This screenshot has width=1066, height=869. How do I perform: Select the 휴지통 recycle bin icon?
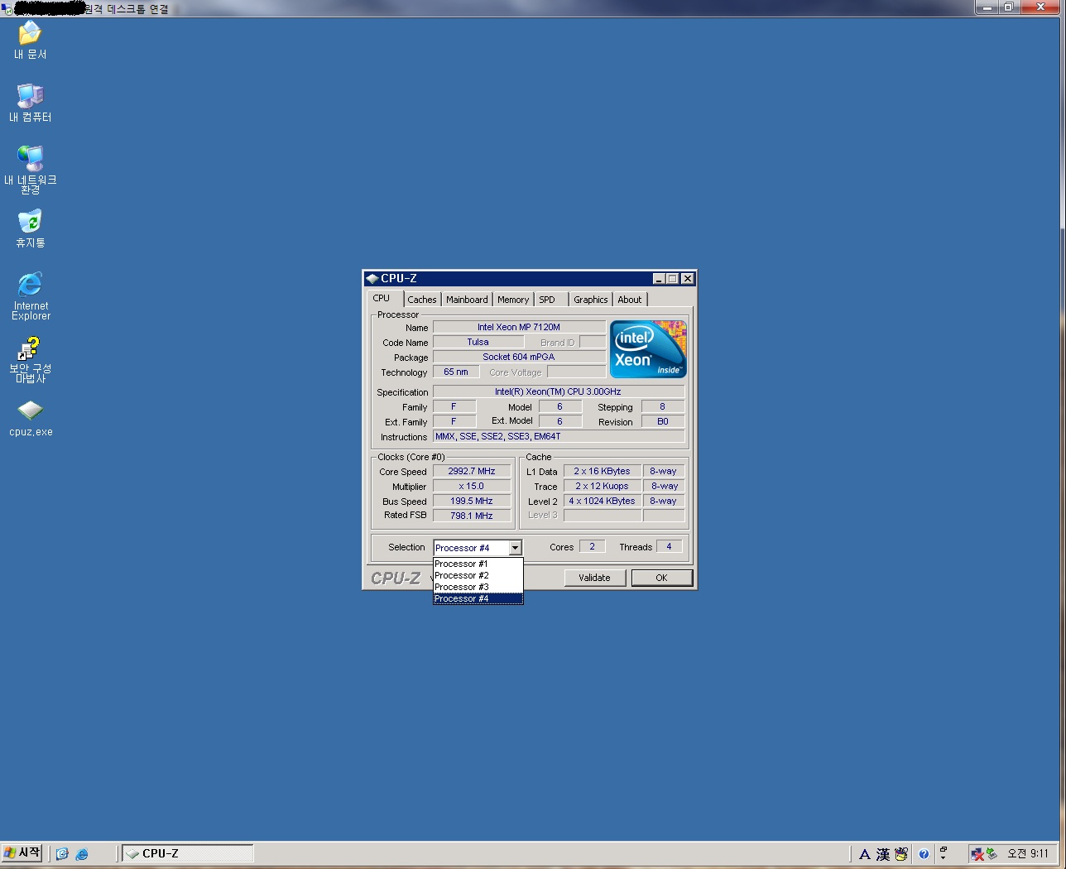point(31,228)
